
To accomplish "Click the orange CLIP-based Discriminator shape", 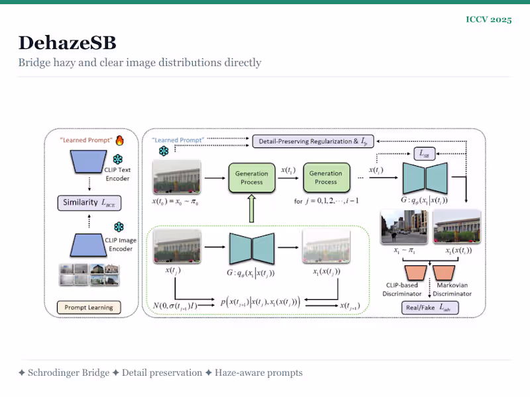I will point(416,273).
